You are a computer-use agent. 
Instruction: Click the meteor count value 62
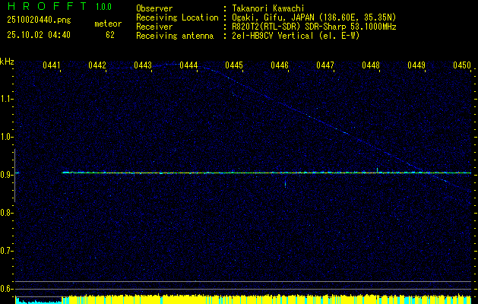pos(110,35)
